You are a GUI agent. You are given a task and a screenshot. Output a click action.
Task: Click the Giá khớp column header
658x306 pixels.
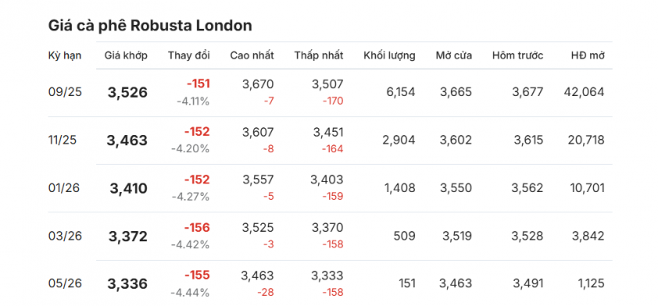(x=126, y=55)
